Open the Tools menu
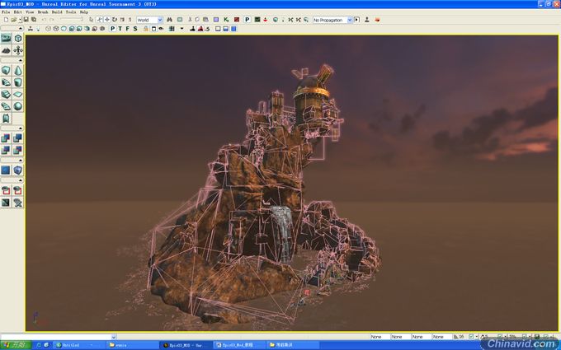 coord(71,12)
